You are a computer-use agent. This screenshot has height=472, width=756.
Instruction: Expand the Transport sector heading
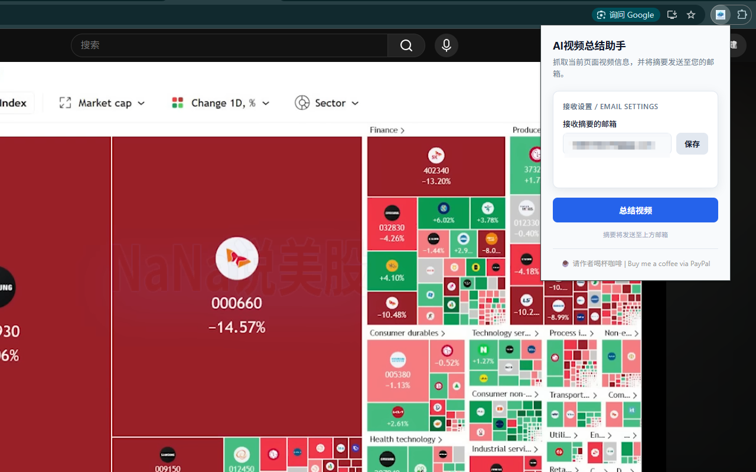coord(573,395)
